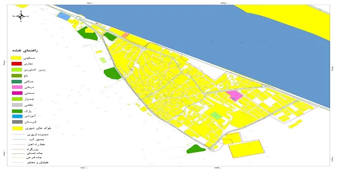Select the پارک legend label
This screenshot has height=171, width=337.
pos(28,111)
